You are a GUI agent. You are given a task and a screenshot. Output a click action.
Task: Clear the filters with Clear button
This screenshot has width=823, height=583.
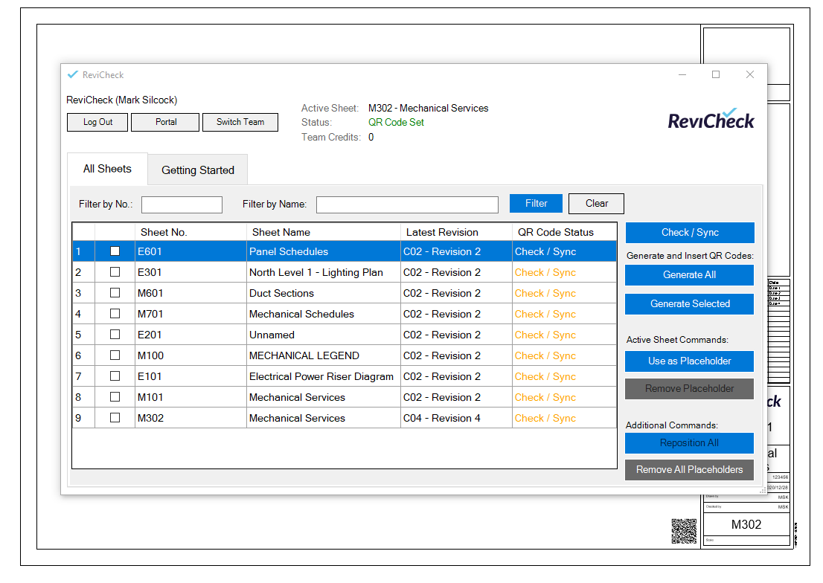click(596, 204)
